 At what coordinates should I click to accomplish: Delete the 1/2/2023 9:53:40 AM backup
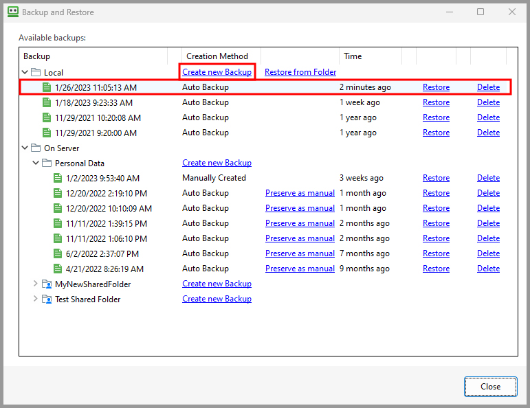click(x=488, y=178)
